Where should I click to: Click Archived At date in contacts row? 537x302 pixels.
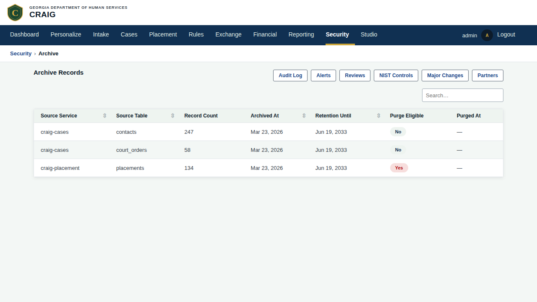267,132
